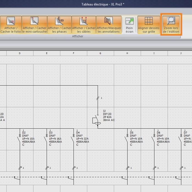Click the phase marker on wire above I2
This screenshot has height=192, width=192.
98,98
